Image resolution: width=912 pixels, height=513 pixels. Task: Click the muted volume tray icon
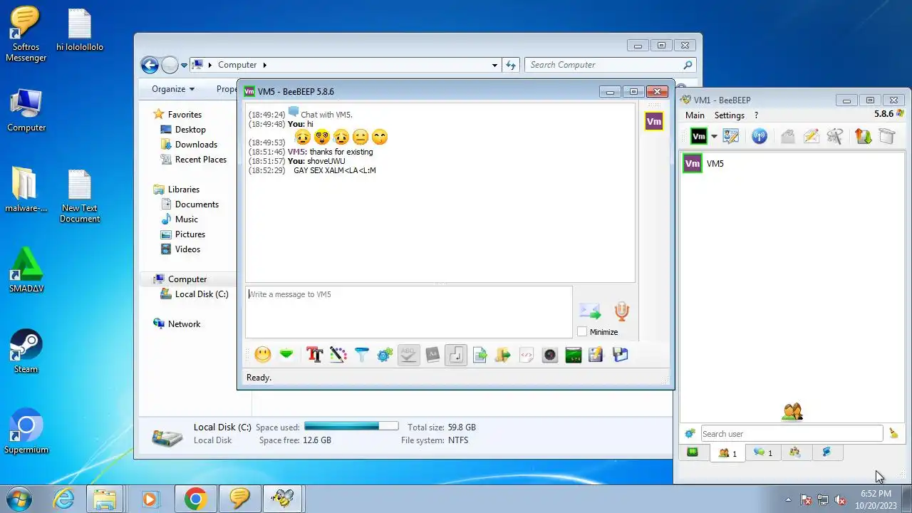(x=840, y=499)
